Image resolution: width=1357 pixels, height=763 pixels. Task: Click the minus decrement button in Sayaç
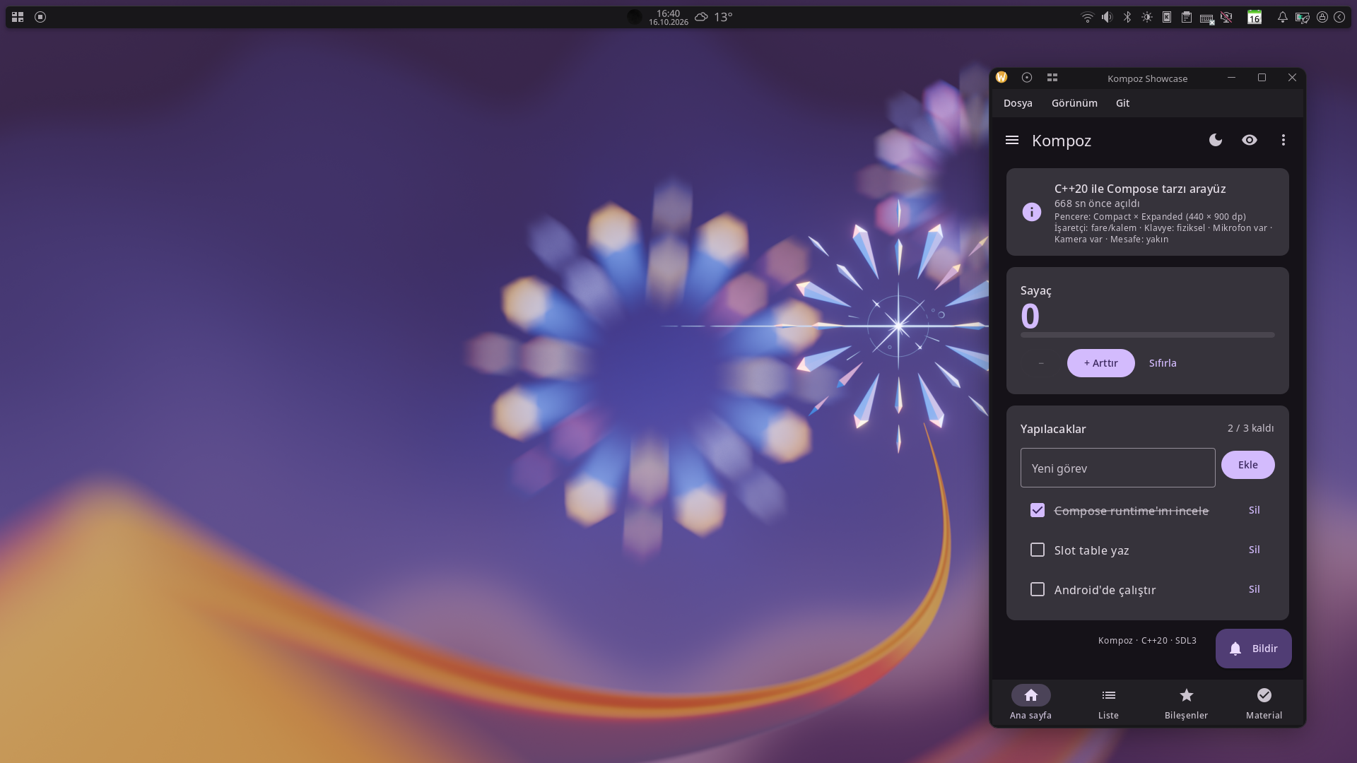(1041, 363)
